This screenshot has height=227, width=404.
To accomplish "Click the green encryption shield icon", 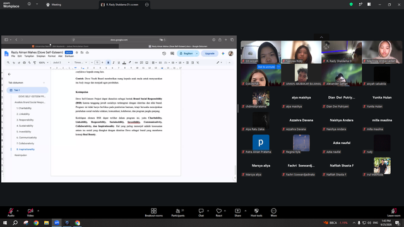I will pyautogui.click(x=351, y=4).
